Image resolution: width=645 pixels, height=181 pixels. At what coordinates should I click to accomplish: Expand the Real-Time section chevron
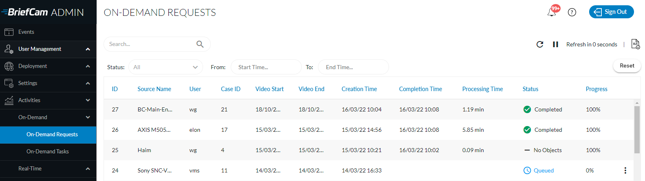click(88, 168)
